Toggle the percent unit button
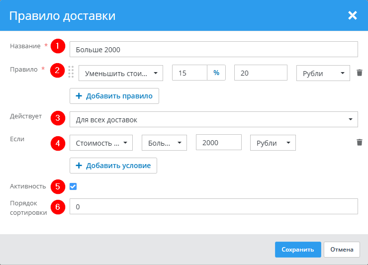Image resolution: width=368 pixels, height=265 pixels. 216,73
